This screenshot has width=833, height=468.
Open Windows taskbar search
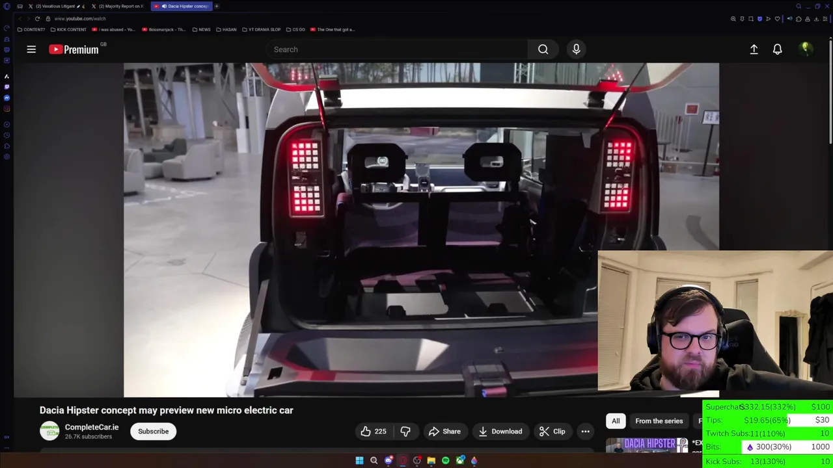[374, 461]
